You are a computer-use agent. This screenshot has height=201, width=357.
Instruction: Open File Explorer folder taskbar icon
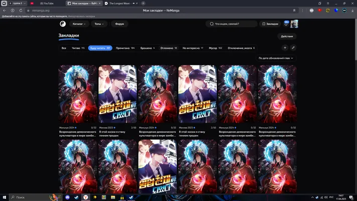click(113, 197)
